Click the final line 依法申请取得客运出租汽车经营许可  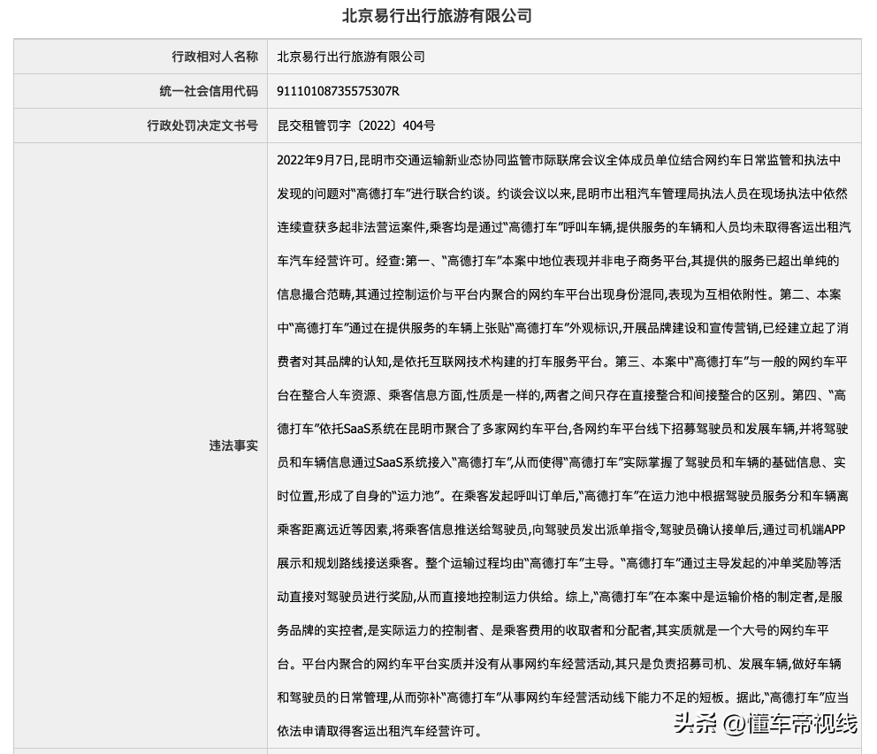[379, 731]
